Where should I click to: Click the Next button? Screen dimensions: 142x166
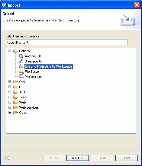click(x=78, y=158)
